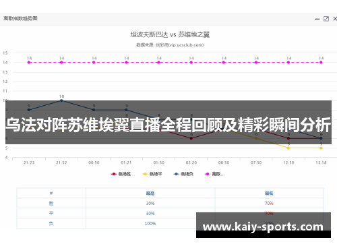Click the 12:50 x-axis label
Viewport: 337px width, 244px height.
coord(288,162)
